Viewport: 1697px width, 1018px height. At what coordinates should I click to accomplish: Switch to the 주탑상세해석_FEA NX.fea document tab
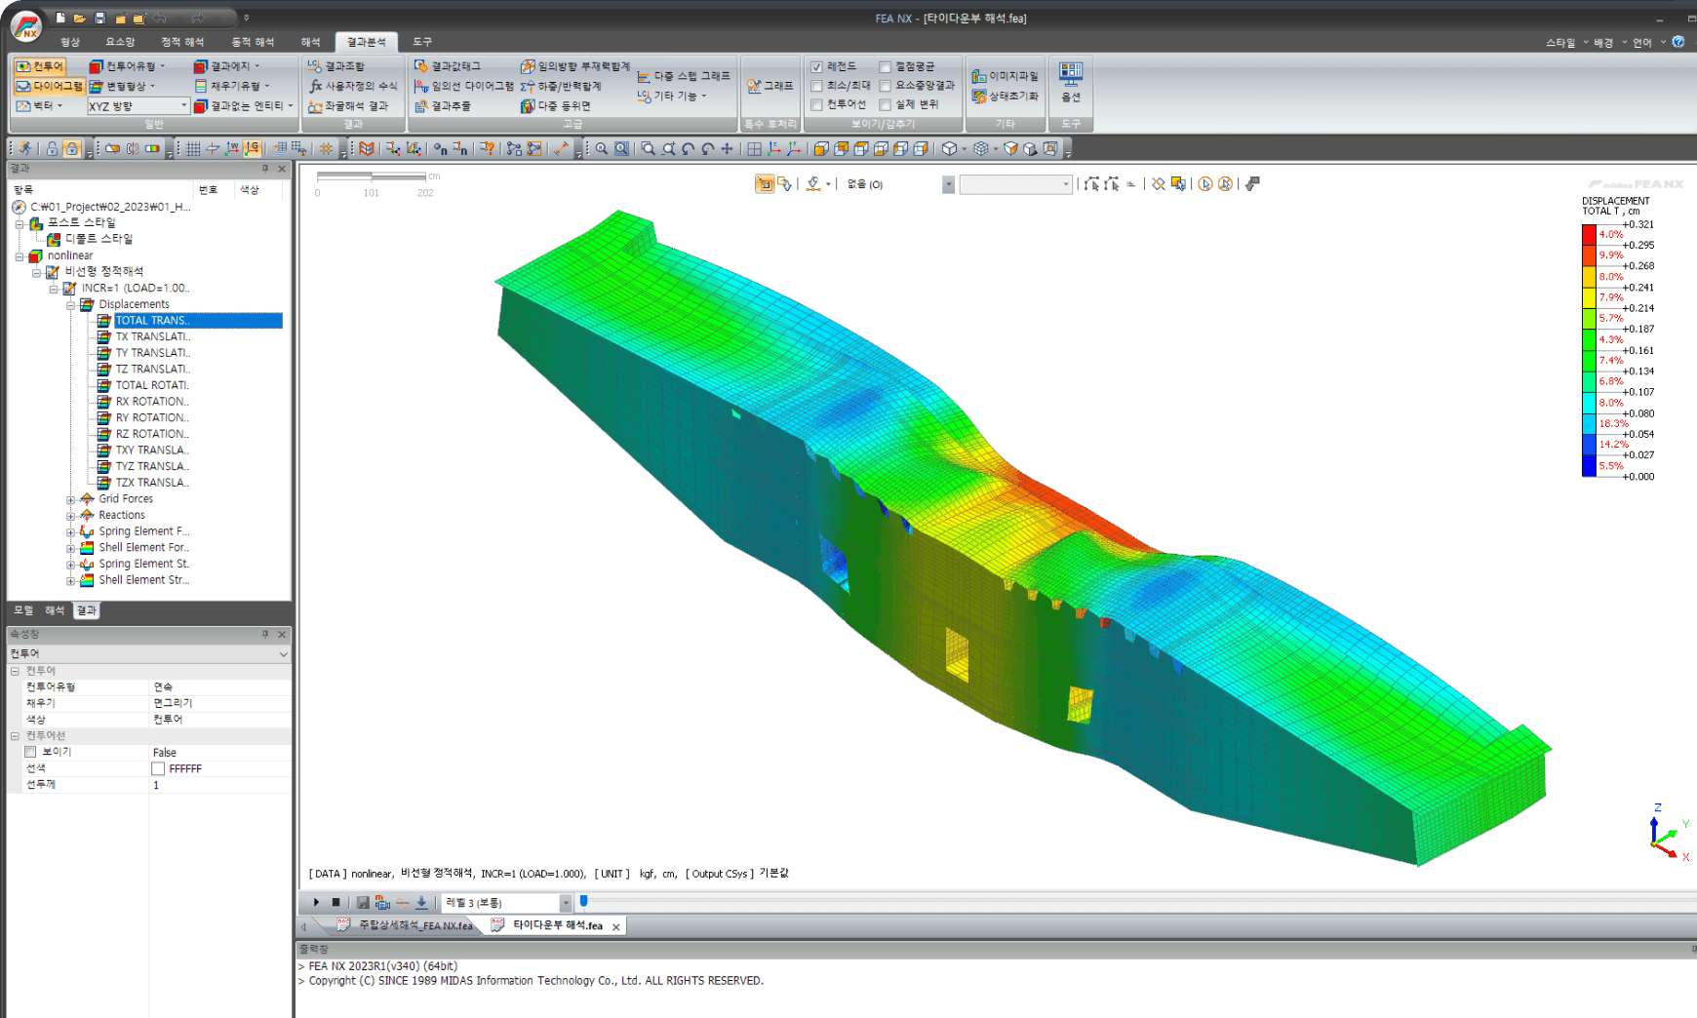tap(406, 925)
